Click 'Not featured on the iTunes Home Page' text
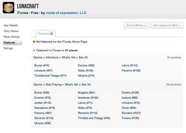This screenshot has width=186, height=133. pyautogui.click(x=62, y=42)
